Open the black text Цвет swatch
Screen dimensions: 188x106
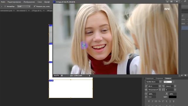(x=172, y=97)
